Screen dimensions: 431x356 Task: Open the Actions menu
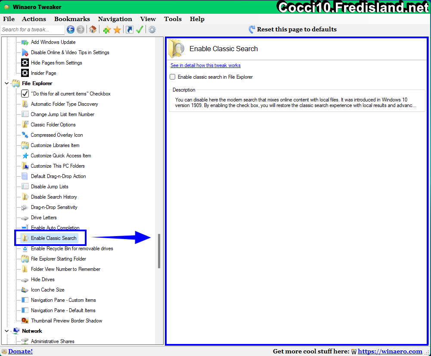click(34, 19)
